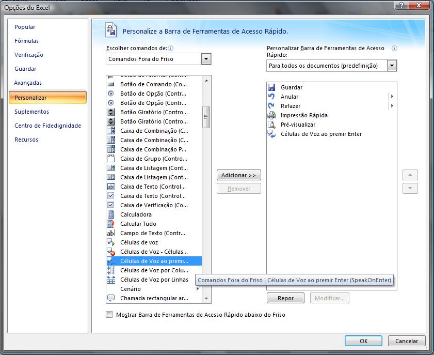Viewport: 434px width, 355px height.
Task: Click info icon beside Escolher comandos de
Action: (171, 48)
